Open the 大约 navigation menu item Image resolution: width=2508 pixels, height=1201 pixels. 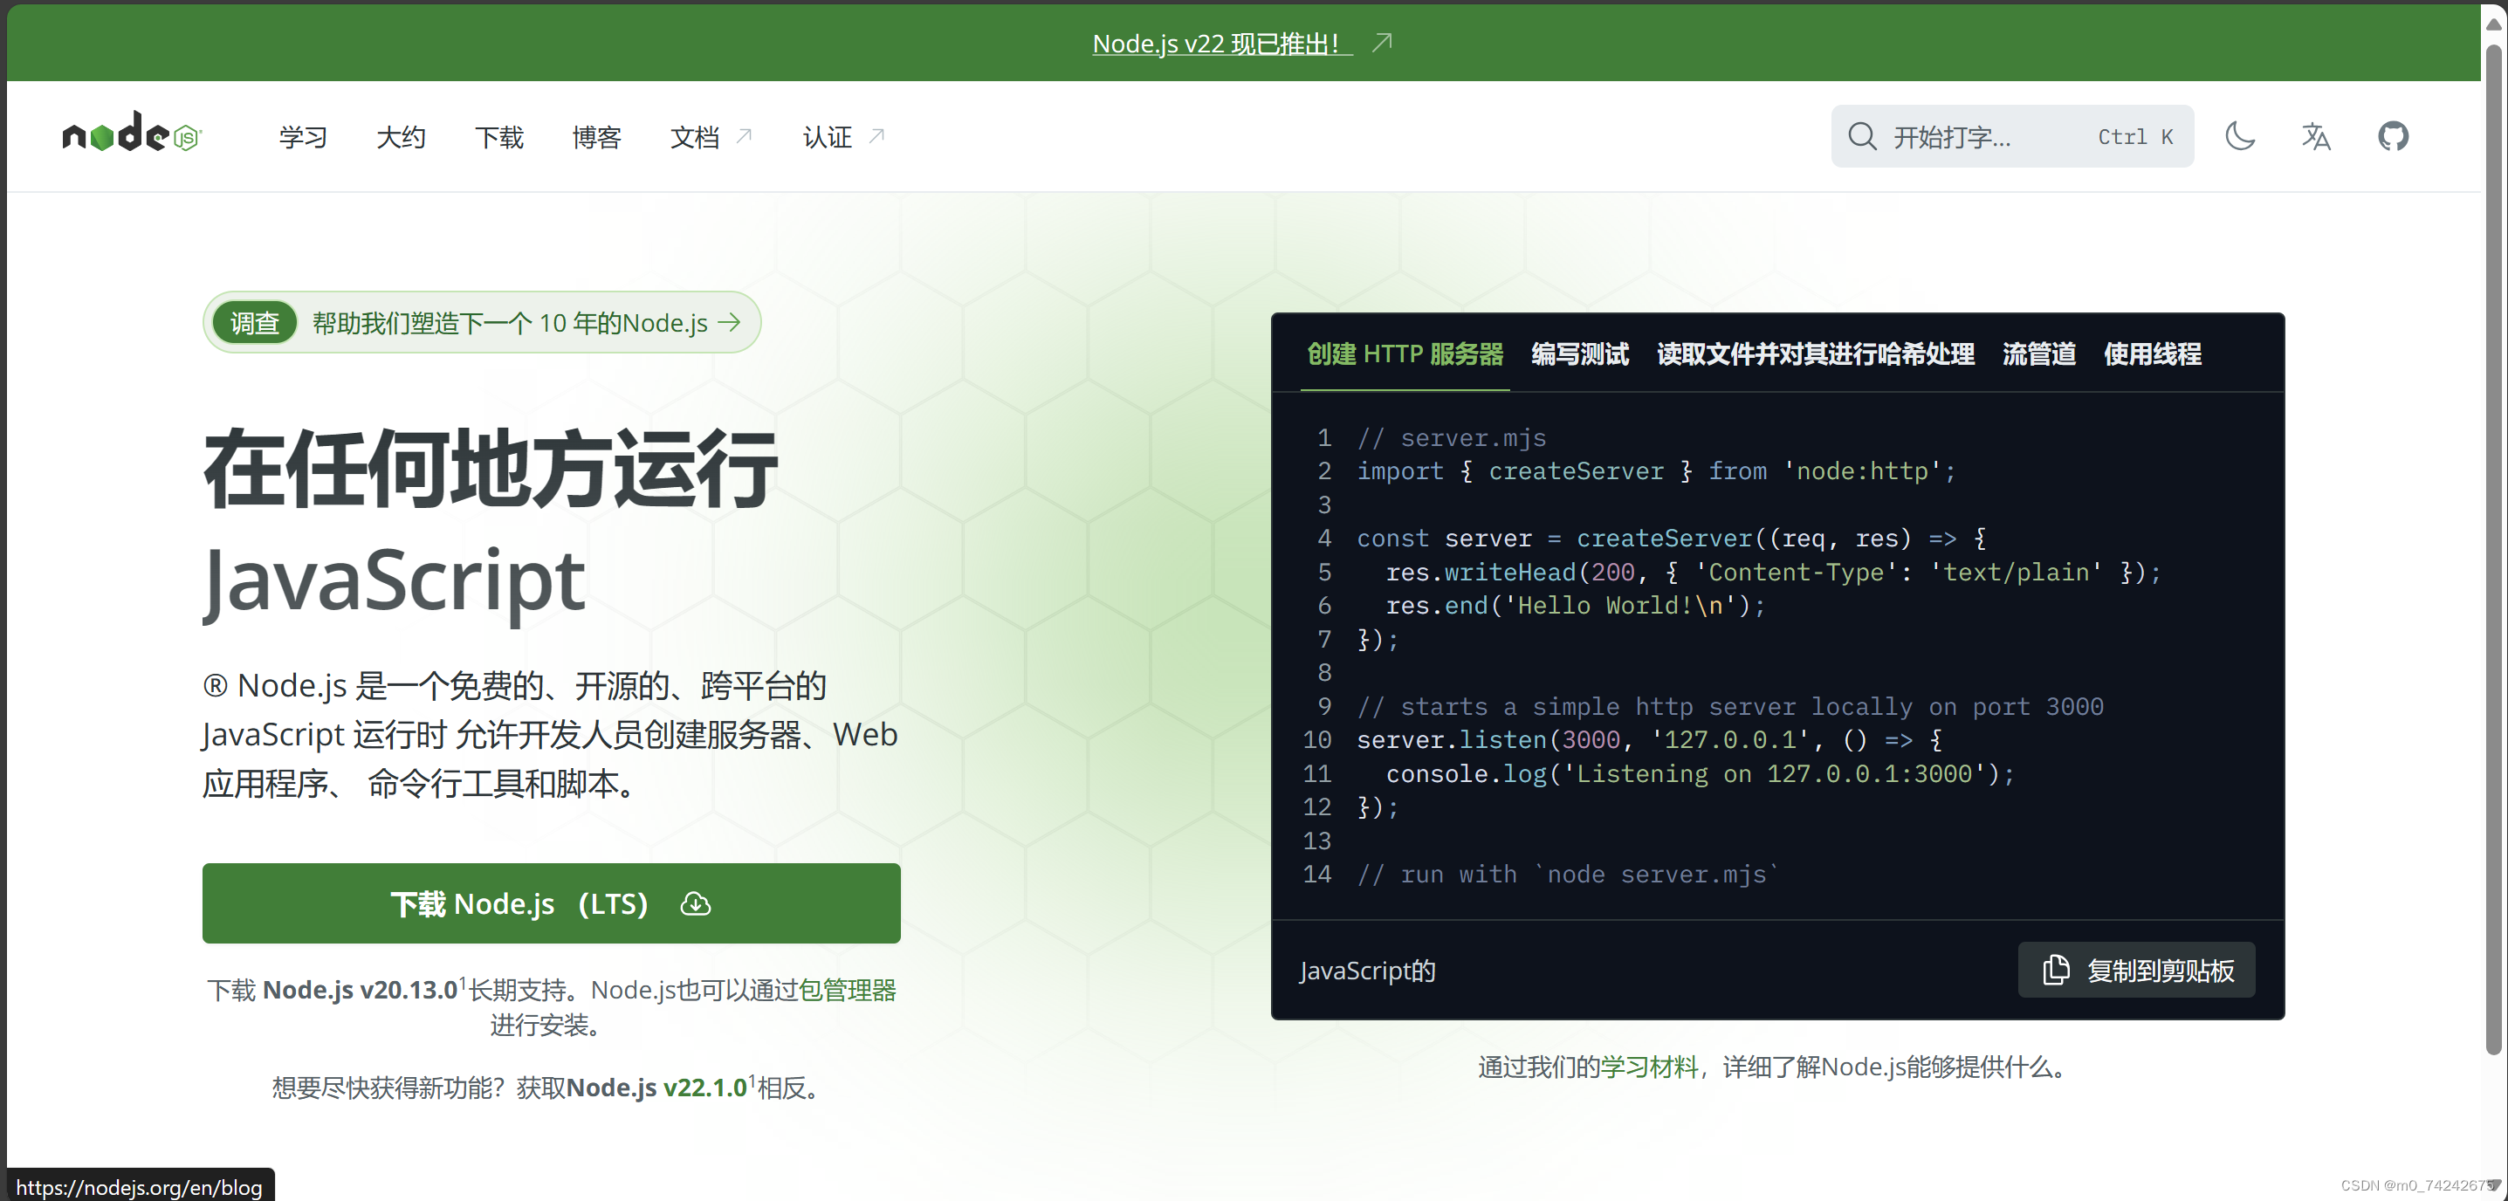pyautogui.click(x=402, y=137)
